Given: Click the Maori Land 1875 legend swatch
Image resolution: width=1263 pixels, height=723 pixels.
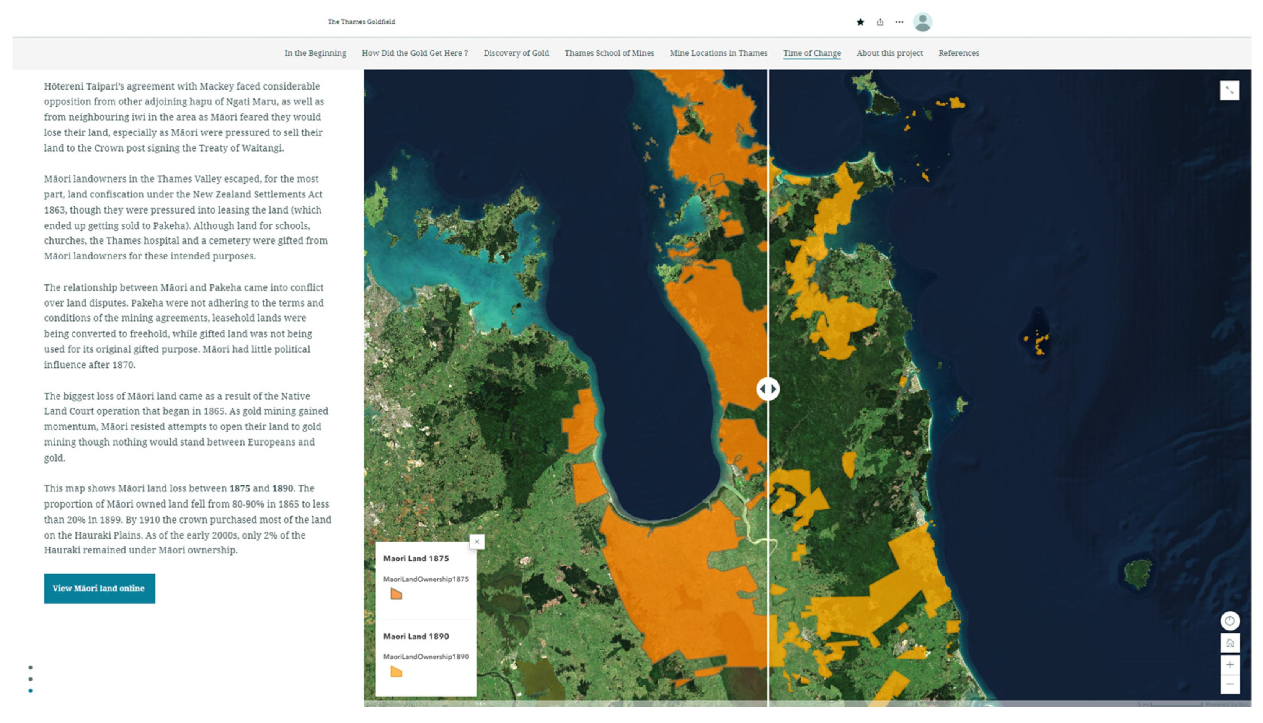Looking at the screenshot, I should tap(396, 594).
